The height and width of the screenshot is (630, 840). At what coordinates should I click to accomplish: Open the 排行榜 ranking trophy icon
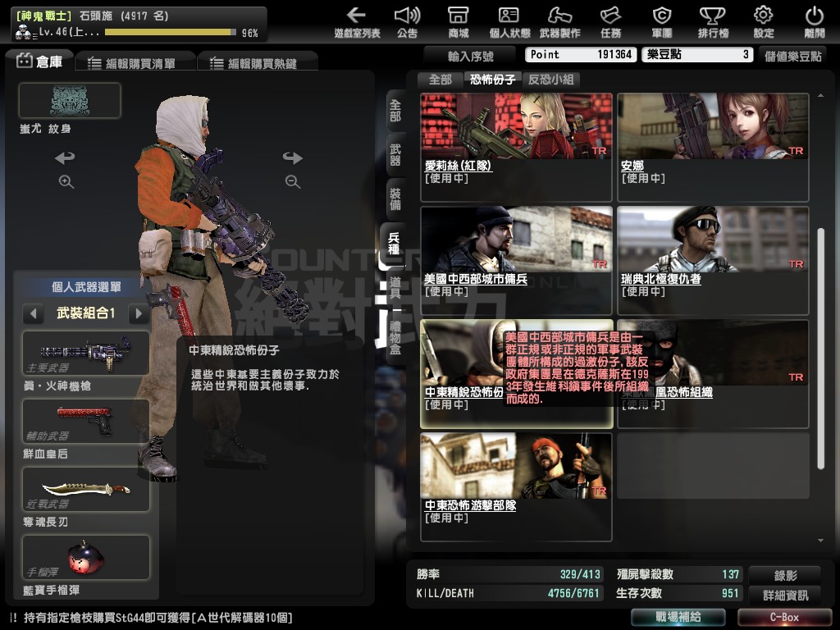pyautogui.click(x=713, y=22)
